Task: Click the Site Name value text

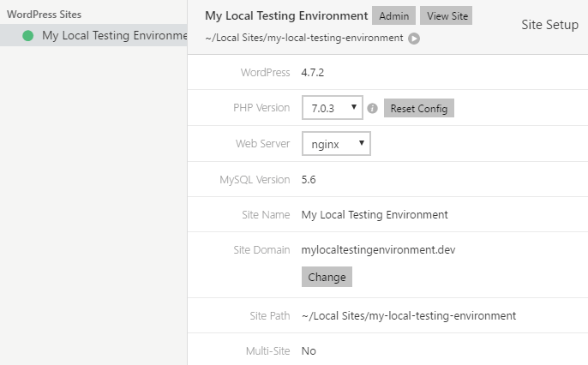Action: 375,215
